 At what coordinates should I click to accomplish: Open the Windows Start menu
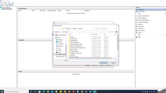(2, 91)
